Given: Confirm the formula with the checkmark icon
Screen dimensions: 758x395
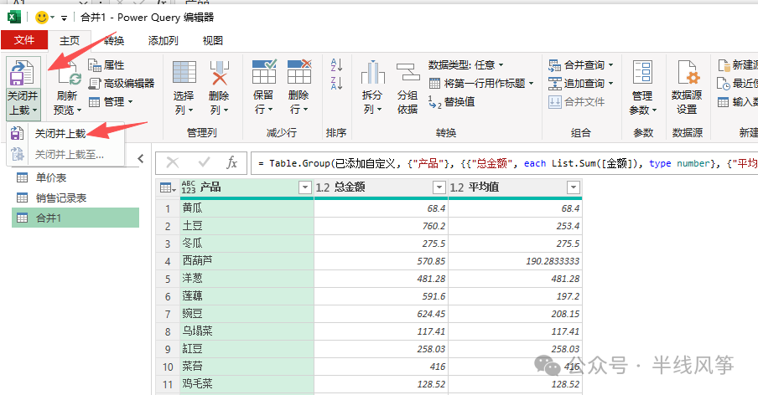Looking at the screenshot, I should [x=204, y=162].
